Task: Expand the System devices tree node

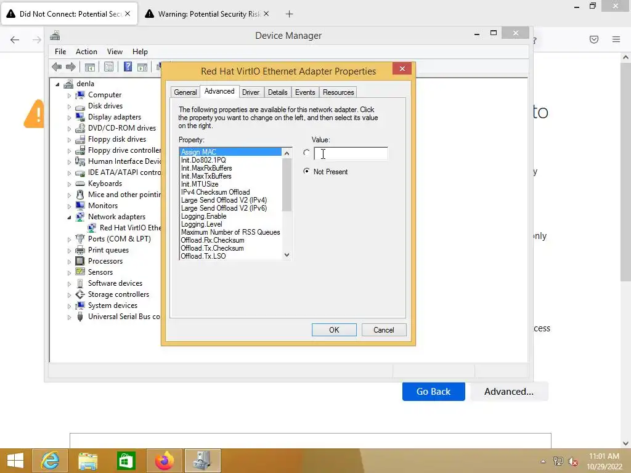Action: coord(69,306)
